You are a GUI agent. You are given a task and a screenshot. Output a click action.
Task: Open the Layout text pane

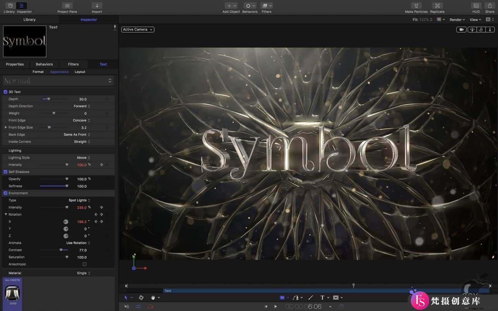[x=80, y=72]
